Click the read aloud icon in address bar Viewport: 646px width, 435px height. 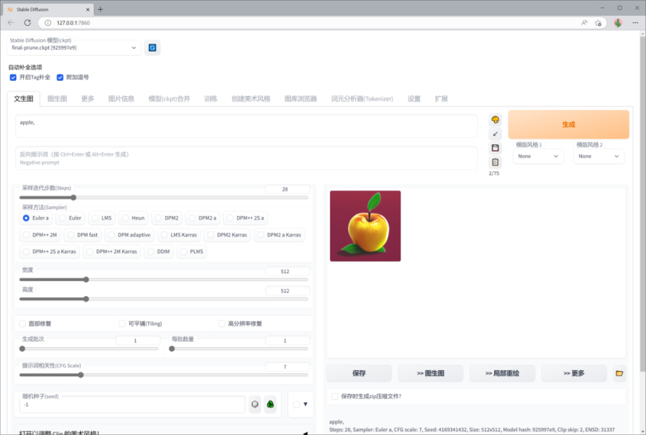584,23
